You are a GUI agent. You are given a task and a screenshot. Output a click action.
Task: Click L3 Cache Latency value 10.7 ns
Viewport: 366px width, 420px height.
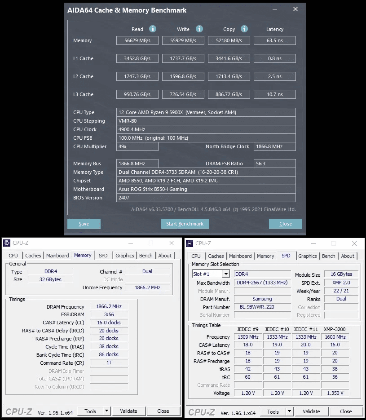coord(275,94)
